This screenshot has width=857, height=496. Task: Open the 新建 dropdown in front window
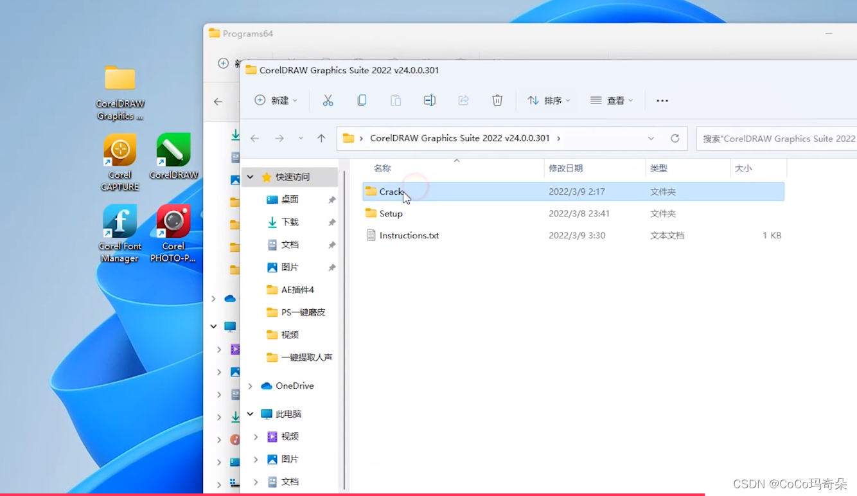pos(276,100)
